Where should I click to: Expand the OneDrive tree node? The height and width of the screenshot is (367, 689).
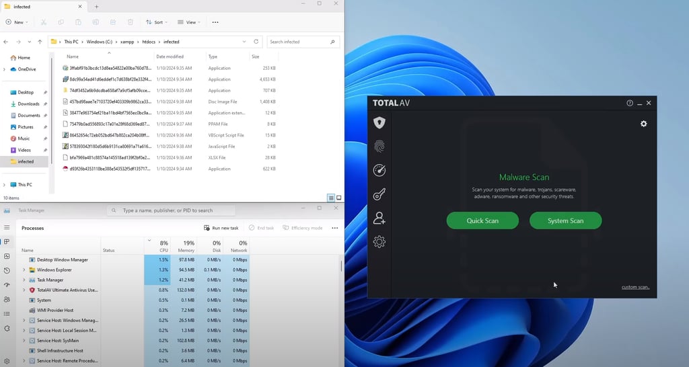click(x=5, y=69)
